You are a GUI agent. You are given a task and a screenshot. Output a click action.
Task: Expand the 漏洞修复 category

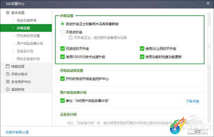pyautogui.click(x=18, y=89)
